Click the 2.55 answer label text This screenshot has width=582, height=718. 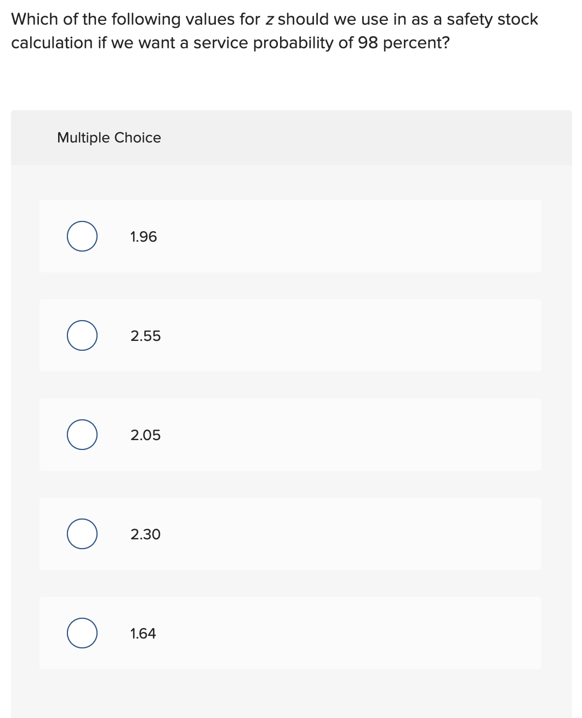click(x=146, y=335)
